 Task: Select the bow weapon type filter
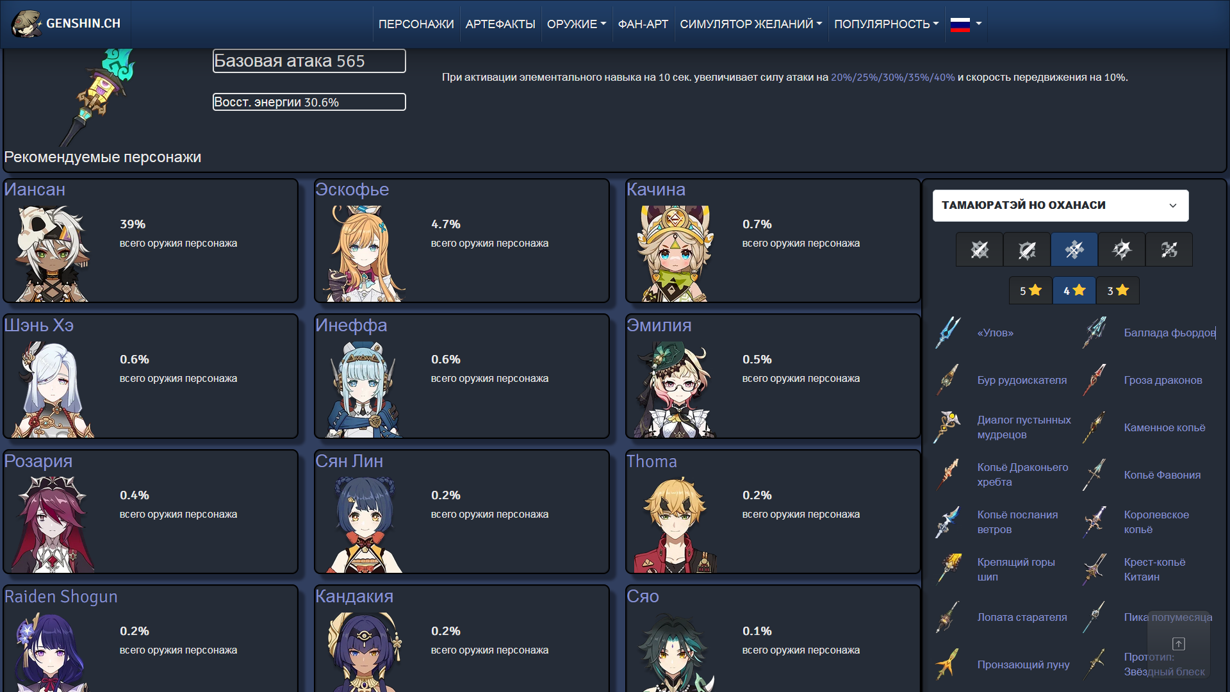pyautogui.click(x=1169, y=249)
